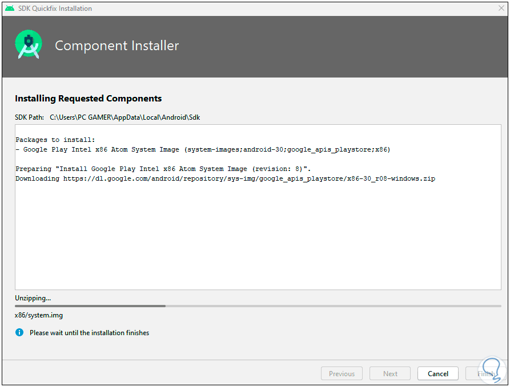Click the disabled Next button
The image size is (510, 387).
coord(390,374)
